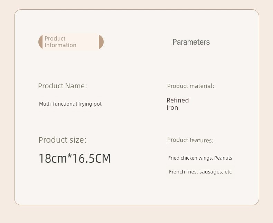Click the Product Name label
Image resolution: width=273 pixels, height=223 pixels.
(x=63, y=86)
